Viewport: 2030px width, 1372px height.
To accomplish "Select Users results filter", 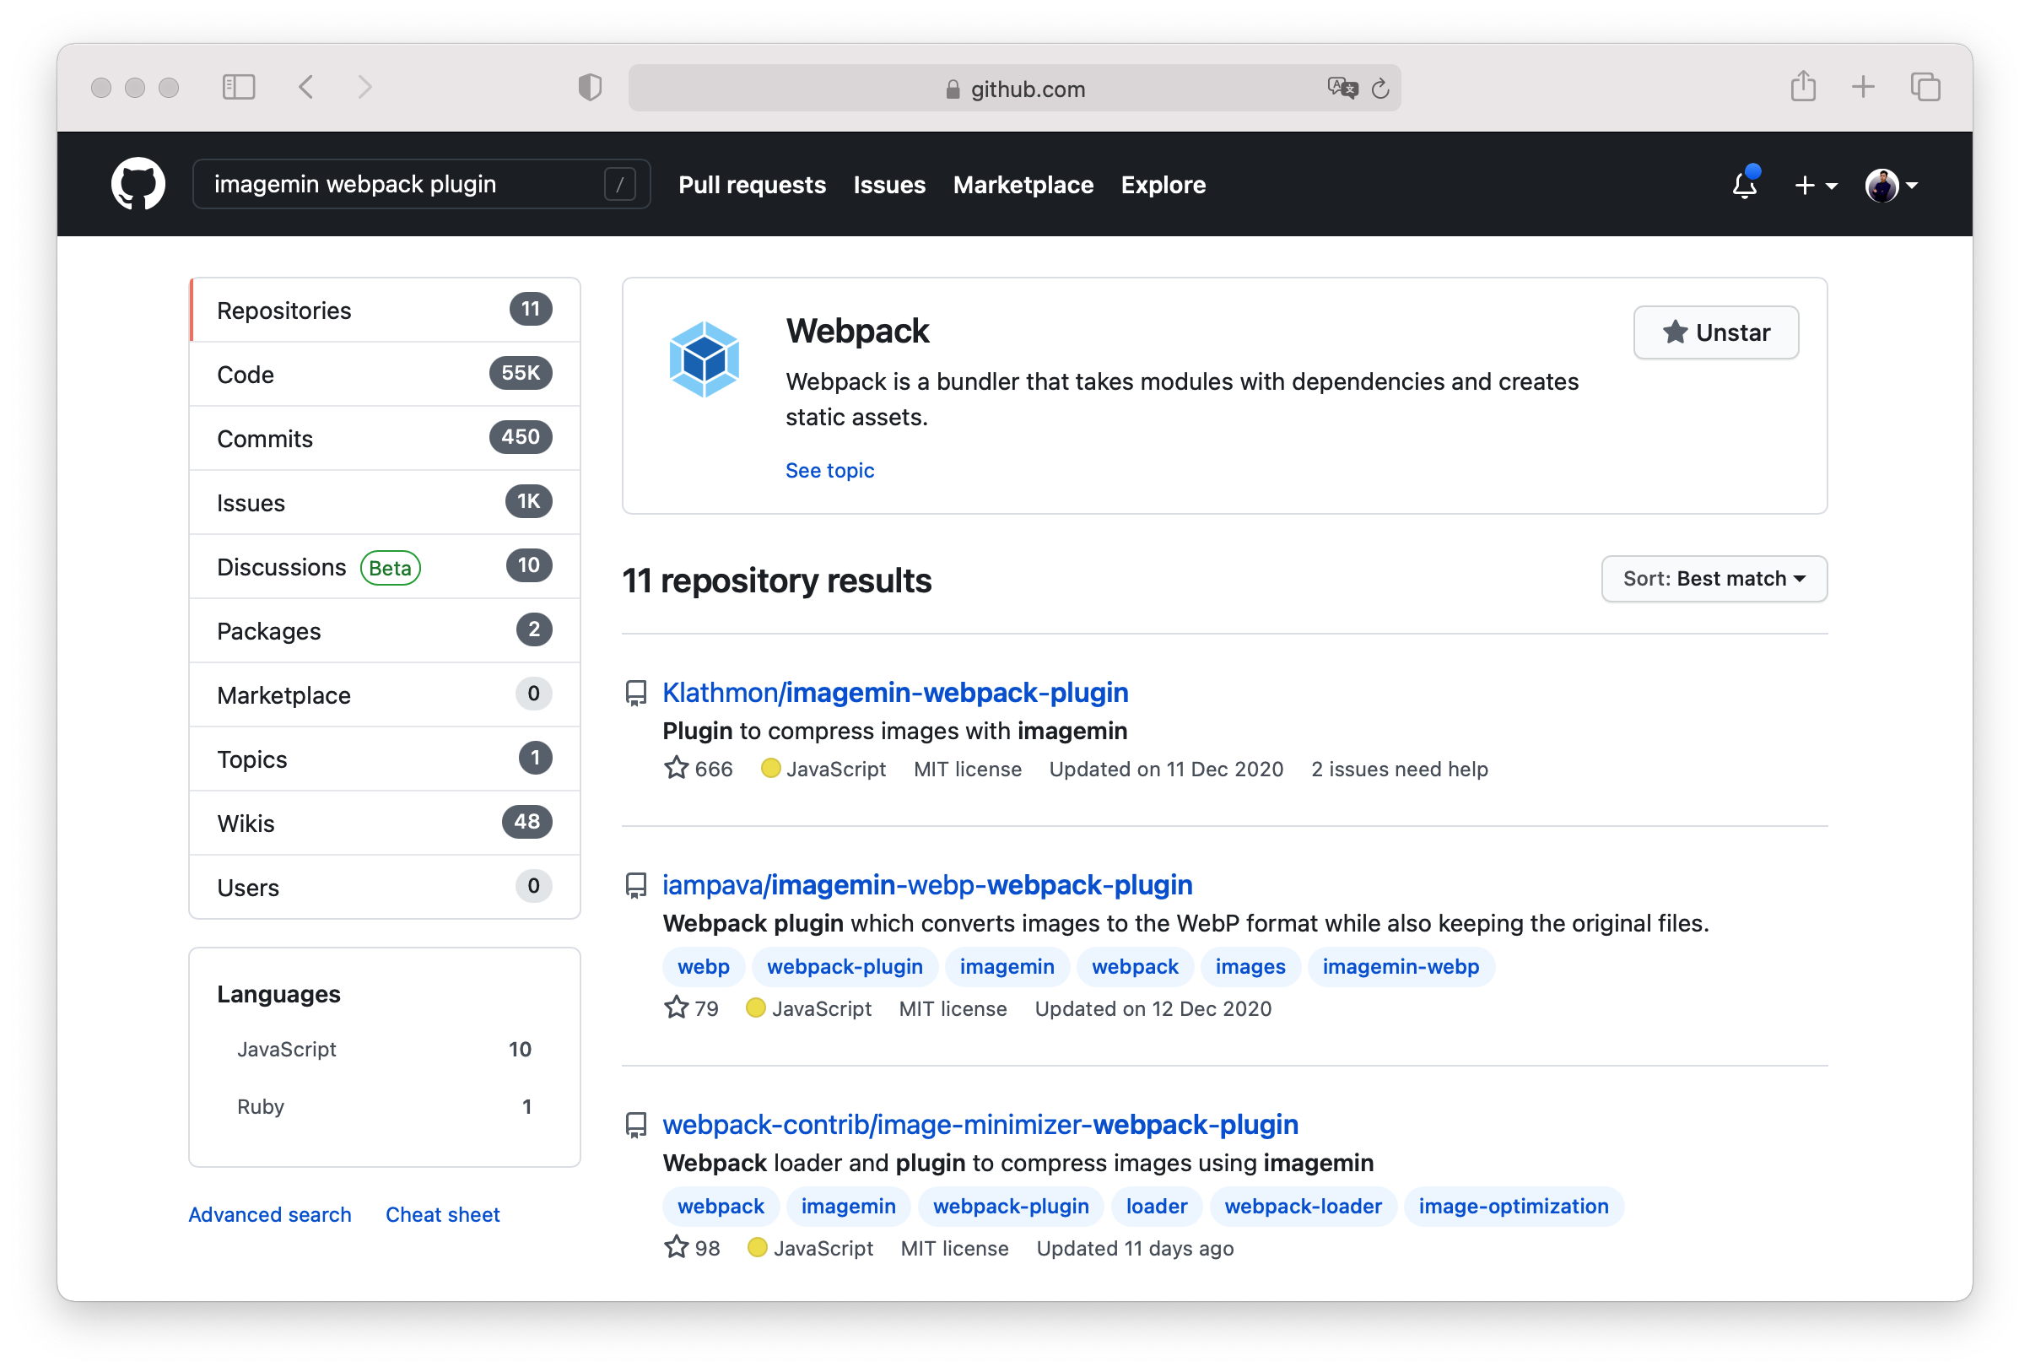I will point(385,888).
